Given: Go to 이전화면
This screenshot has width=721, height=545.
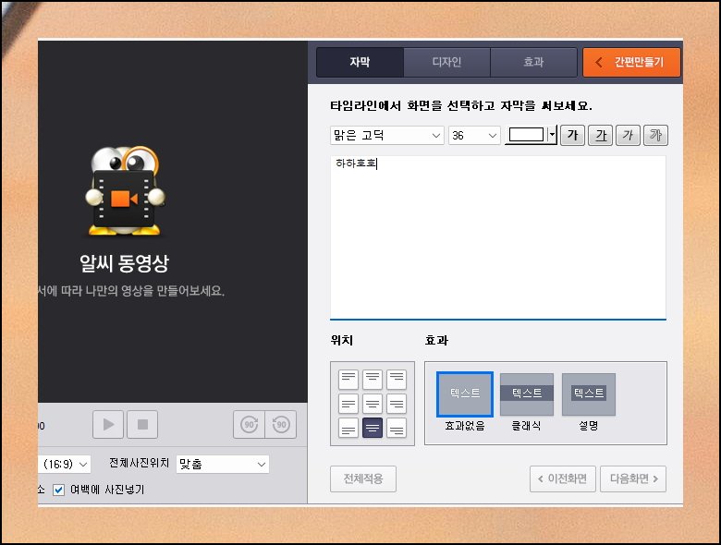Looking at the screenshot, I should (563, 478).
